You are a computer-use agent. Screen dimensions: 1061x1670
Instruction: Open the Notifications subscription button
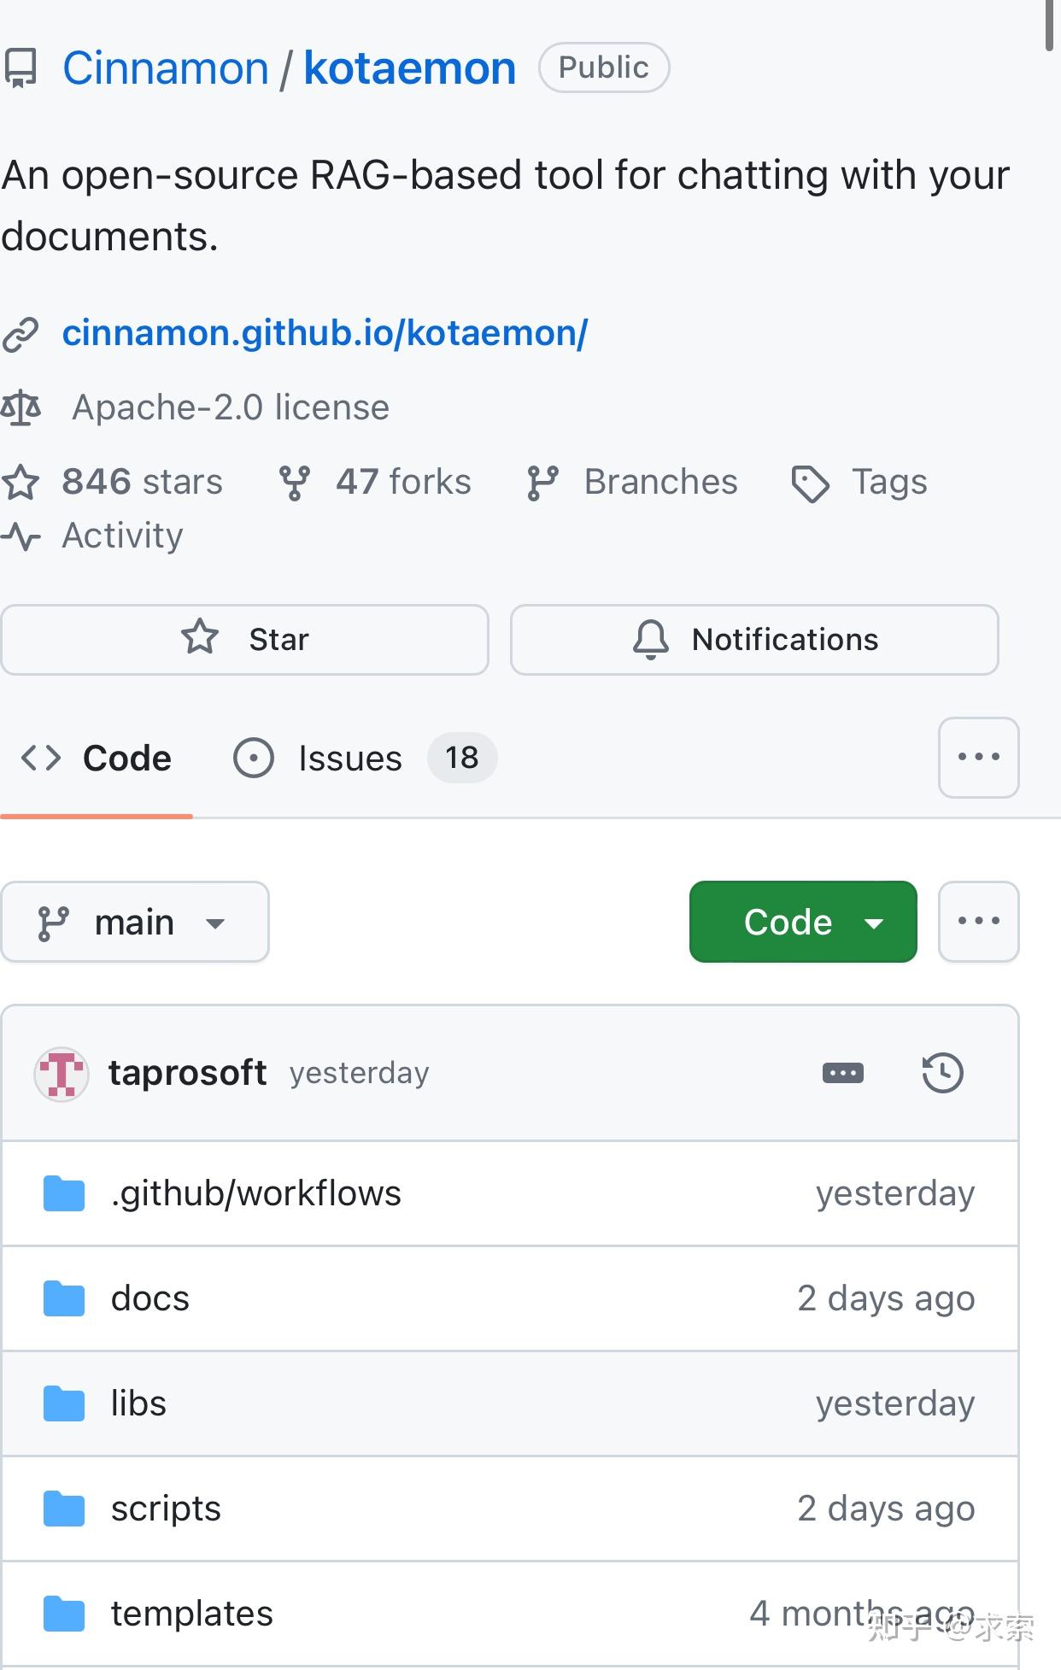754,640
